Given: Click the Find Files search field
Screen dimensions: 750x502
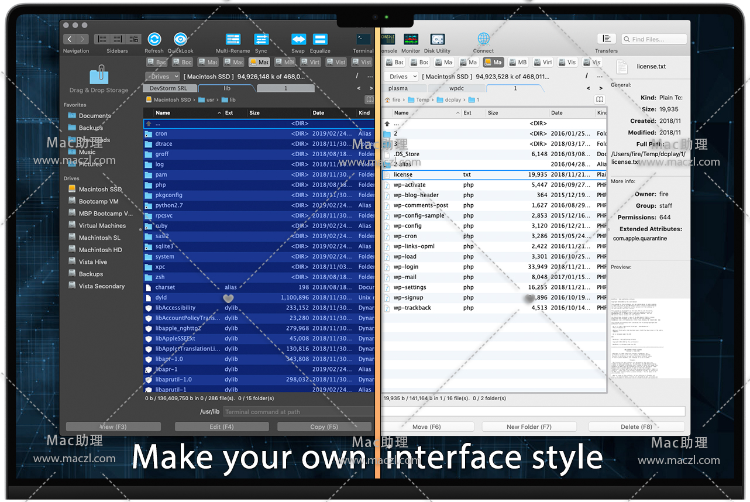Looking at the screenshot, I should click(x=653, y=39).
